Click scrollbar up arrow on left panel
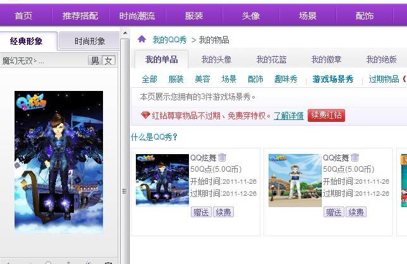407x264 pixels. click(x=125, y=33)
